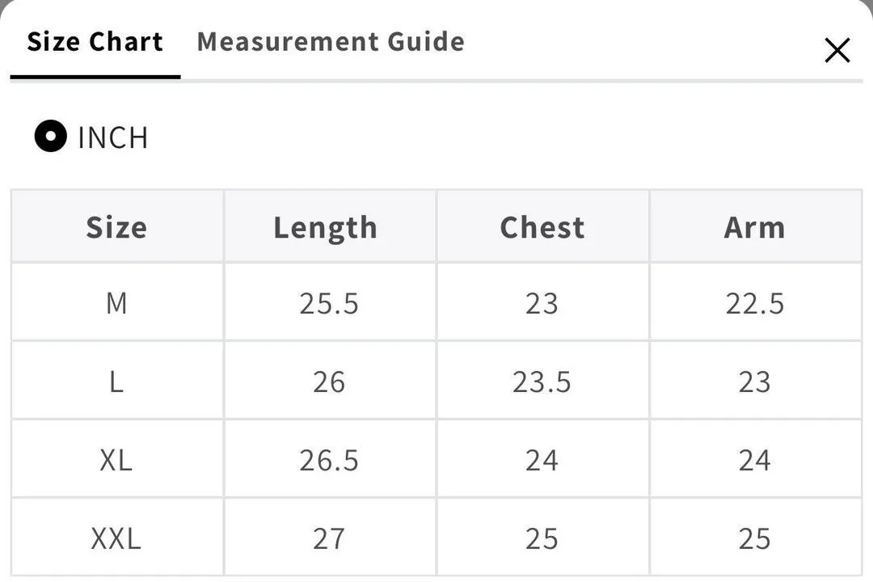Click the 25.5 length value for M

click(x=329, y=303)
